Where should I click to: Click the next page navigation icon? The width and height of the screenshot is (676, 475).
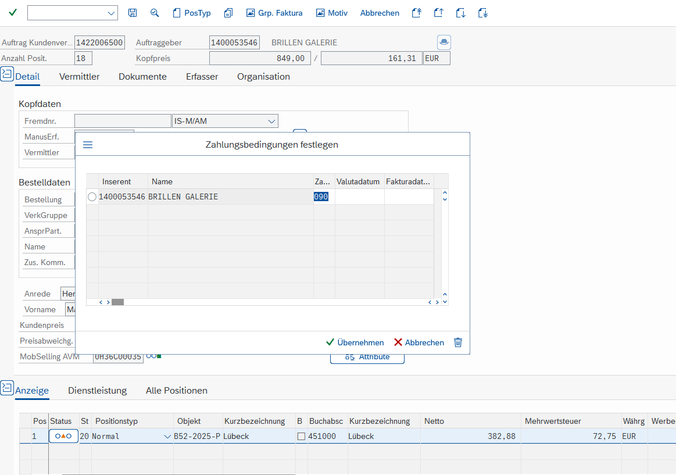pos(460,13)
